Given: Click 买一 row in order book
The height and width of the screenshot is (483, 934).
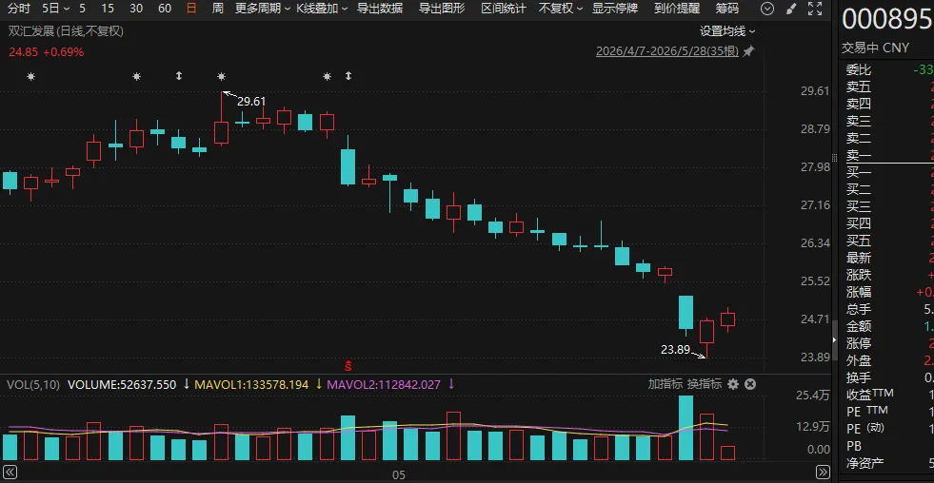Looking at the screenshot, I should tap(887, 172).
